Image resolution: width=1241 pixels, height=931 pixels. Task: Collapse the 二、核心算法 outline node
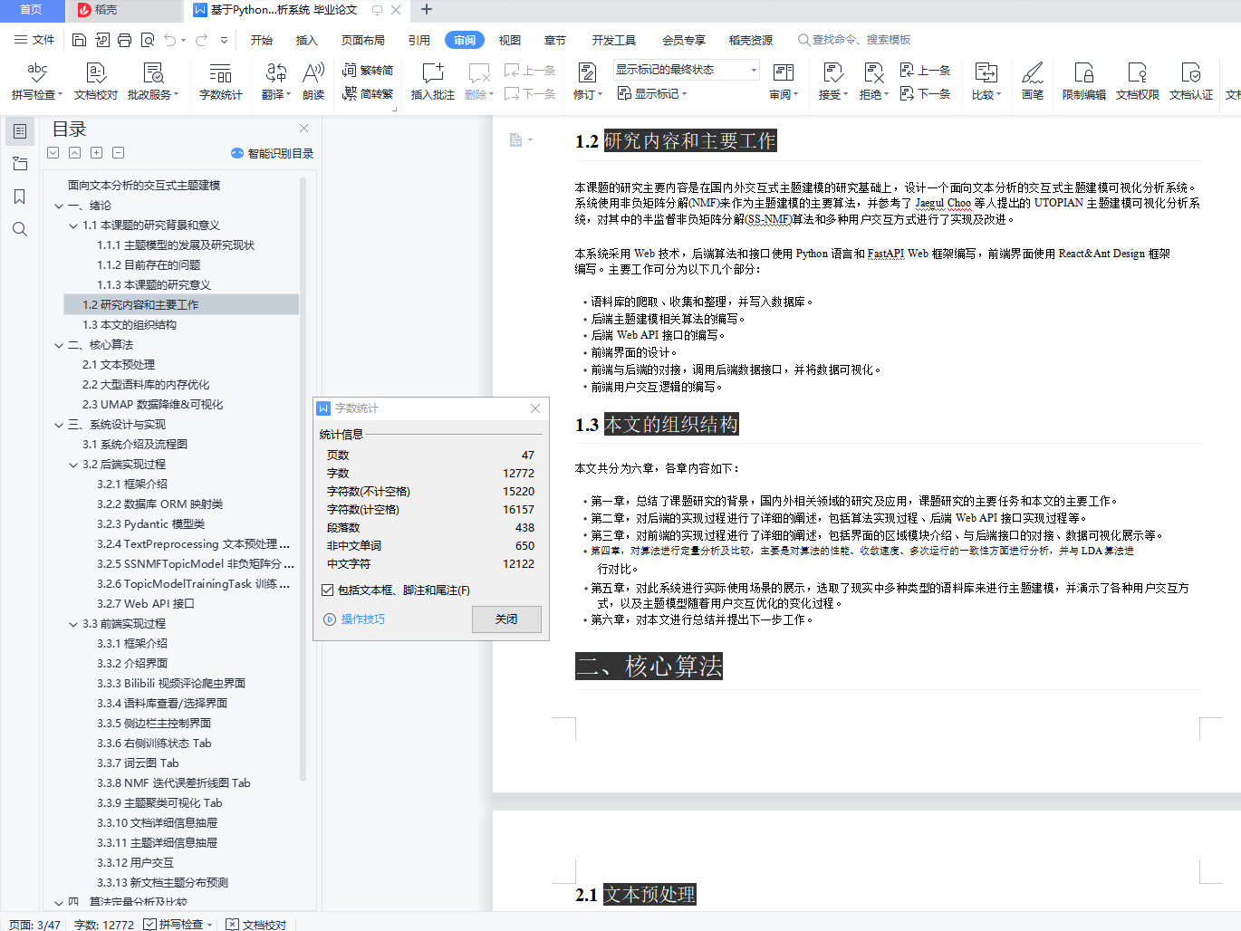(59, 345)
